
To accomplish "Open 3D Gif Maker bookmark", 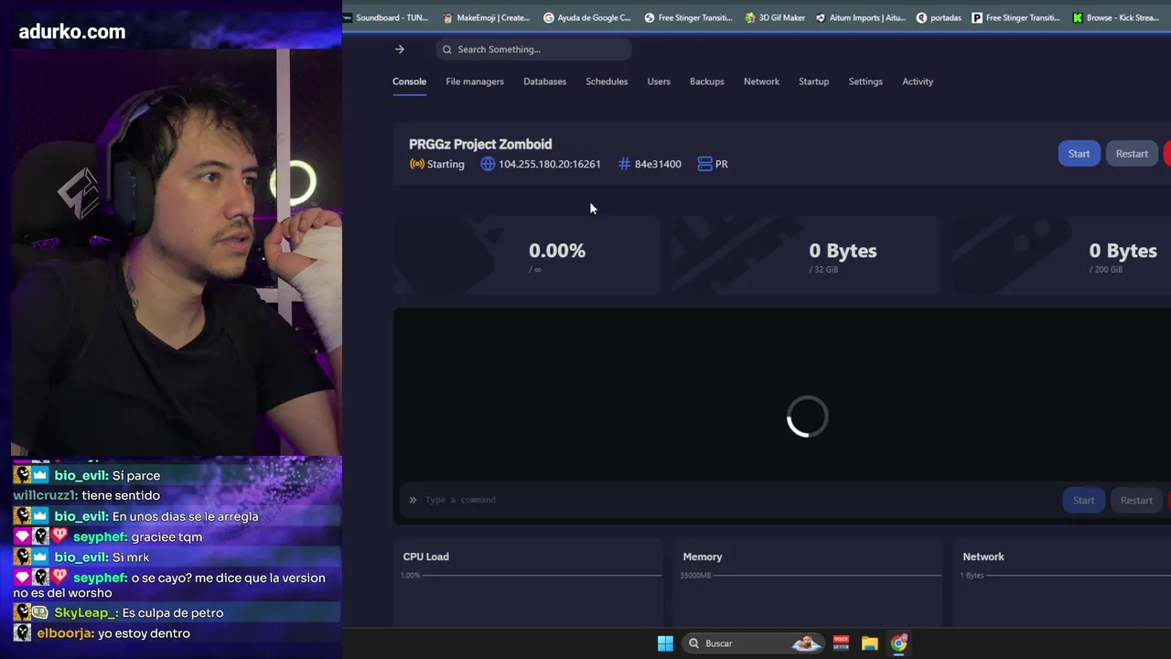I will click(773, 17).
